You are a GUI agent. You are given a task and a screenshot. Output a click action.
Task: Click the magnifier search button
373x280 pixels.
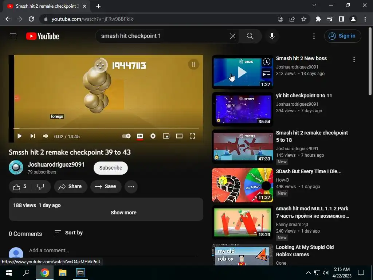[x=250, y=36]
